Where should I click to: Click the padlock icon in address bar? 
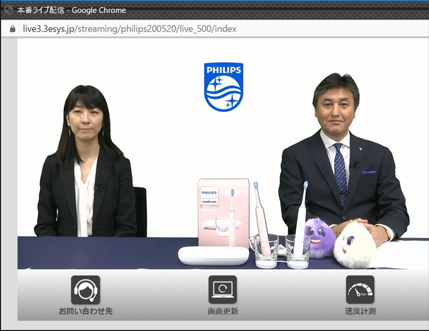pyautogui.click(x=13, y=29)
